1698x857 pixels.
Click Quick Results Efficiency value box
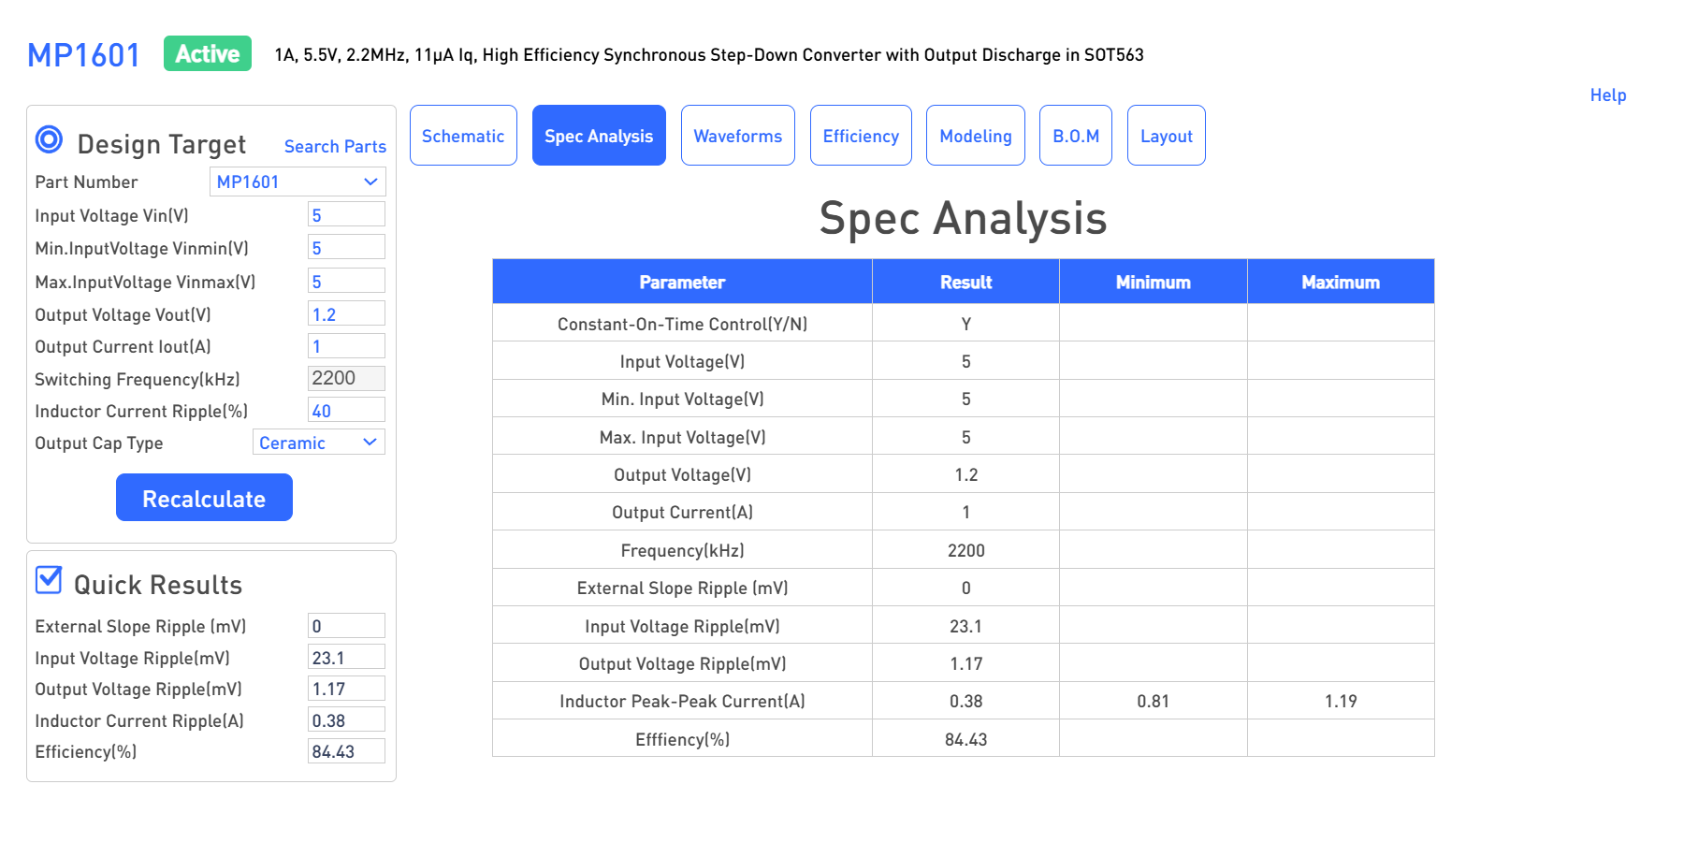point(346,751)
